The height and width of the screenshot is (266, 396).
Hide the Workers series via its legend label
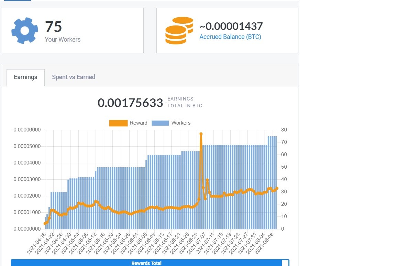pos(181,123)
